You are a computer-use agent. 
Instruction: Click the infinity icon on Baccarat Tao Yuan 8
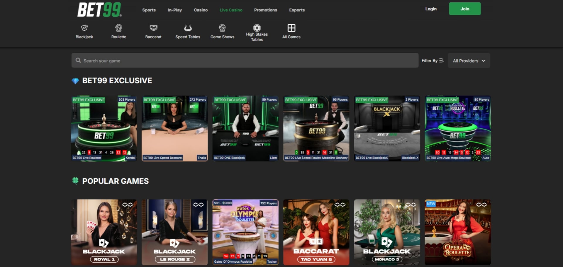(340, 205)
